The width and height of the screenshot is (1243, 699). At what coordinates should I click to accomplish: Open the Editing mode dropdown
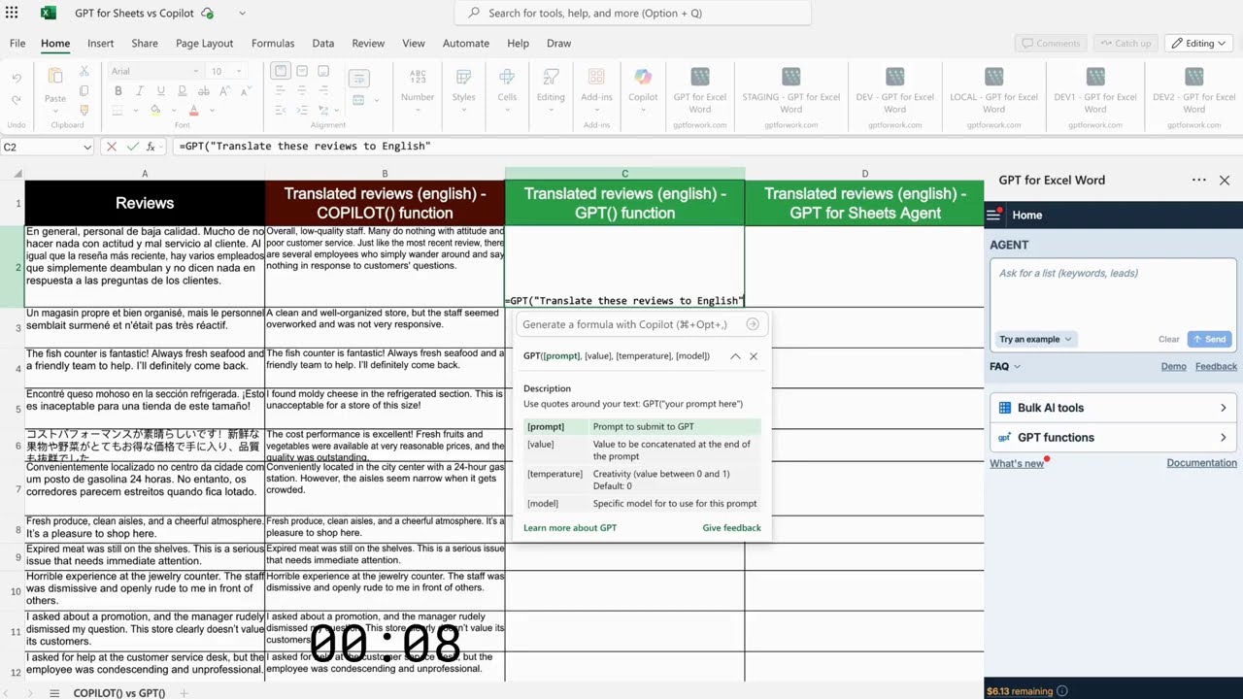click(1198, 44)
